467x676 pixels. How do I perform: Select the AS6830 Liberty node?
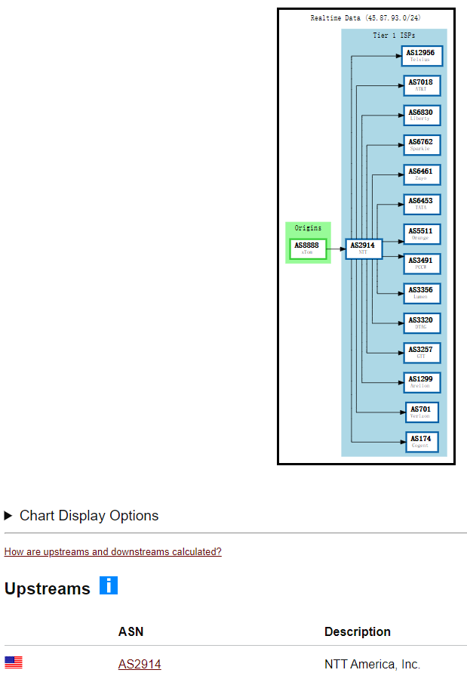tap(421, 115)
